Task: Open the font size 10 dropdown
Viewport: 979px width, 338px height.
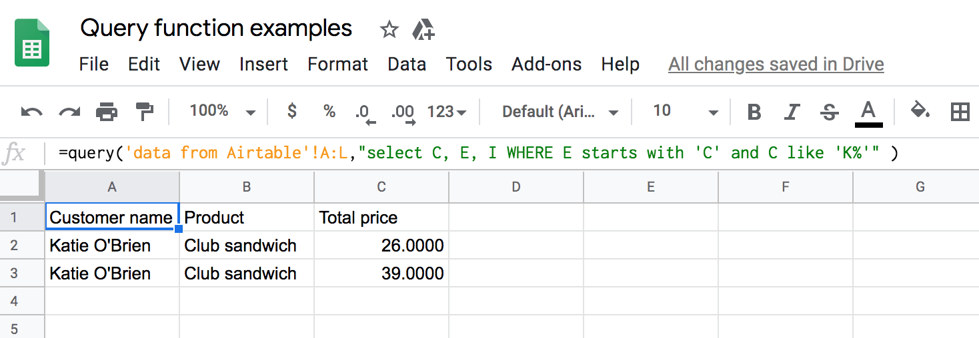Action: 685,111
